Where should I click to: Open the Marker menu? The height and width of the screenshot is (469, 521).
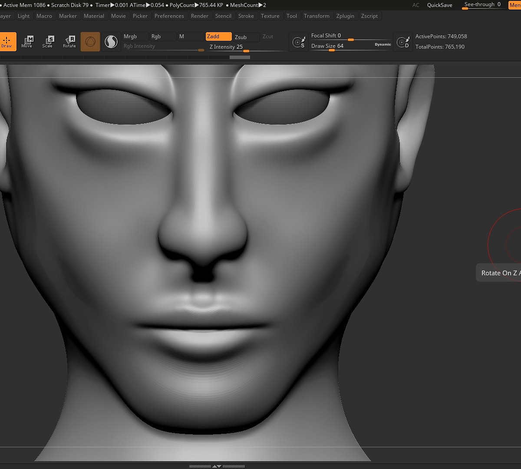[68, 16]
